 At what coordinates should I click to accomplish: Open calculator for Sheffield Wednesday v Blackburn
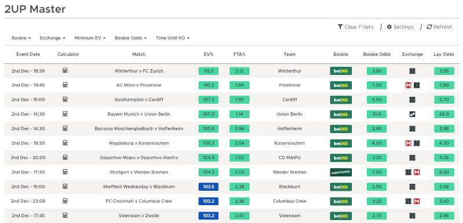click(x=65, y=186)
